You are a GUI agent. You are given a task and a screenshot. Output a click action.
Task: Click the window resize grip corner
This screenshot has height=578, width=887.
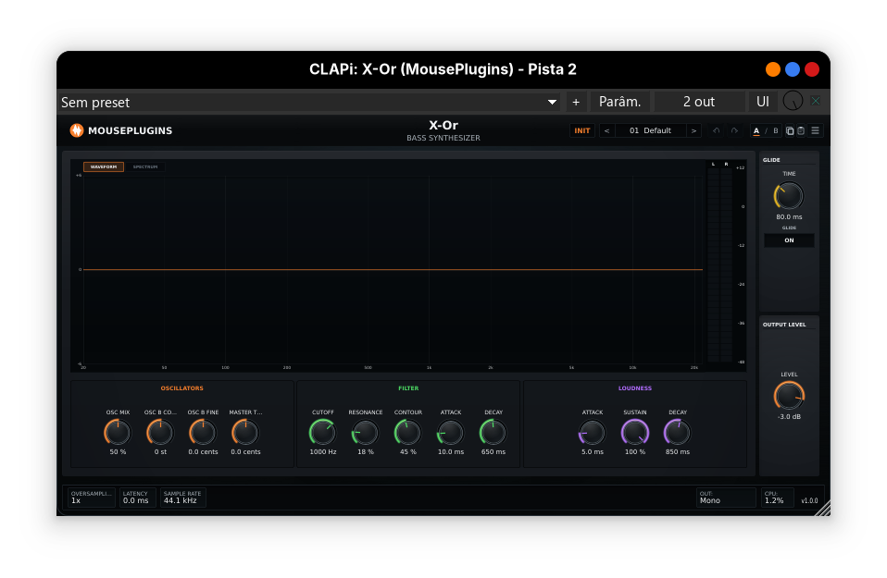pos(824,509)
